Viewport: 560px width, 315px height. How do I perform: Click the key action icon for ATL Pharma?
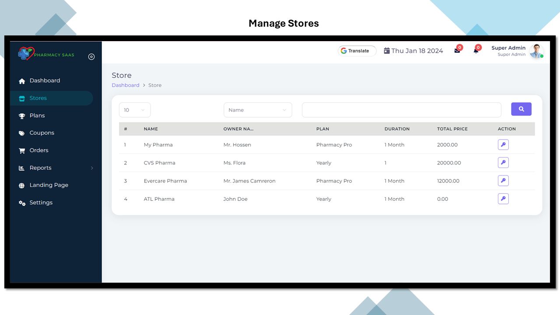[503, 199]
